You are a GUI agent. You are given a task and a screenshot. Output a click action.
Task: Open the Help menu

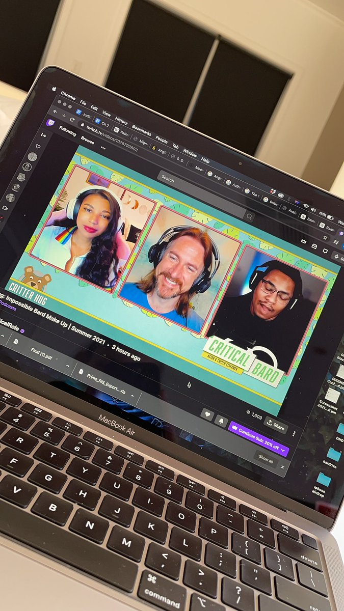[x=205, y=160]
